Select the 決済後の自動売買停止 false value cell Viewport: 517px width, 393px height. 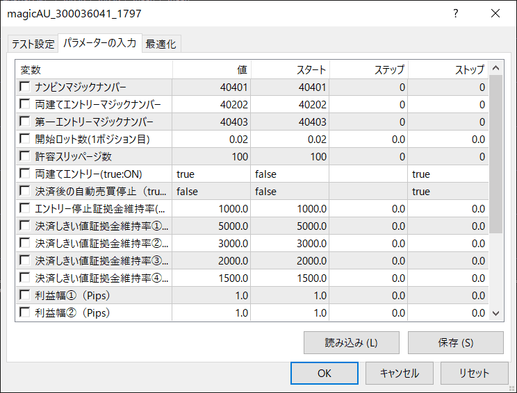[211, 191]
